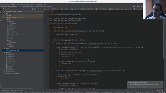Open the Window menu
The width and height of the screenshot is (166, 93).
[x=39, y=4]
